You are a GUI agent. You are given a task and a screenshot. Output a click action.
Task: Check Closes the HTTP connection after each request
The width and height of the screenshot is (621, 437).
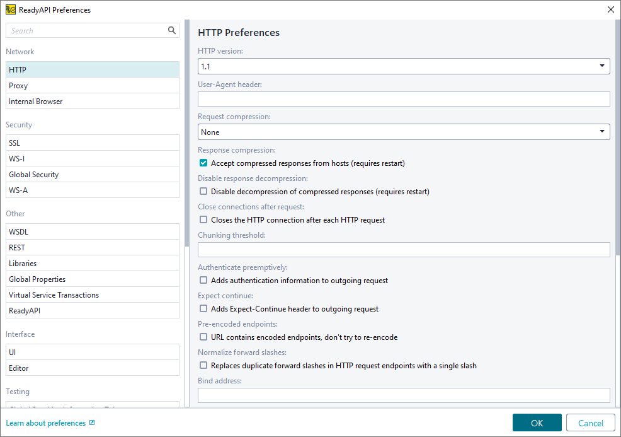pos(203,220)
